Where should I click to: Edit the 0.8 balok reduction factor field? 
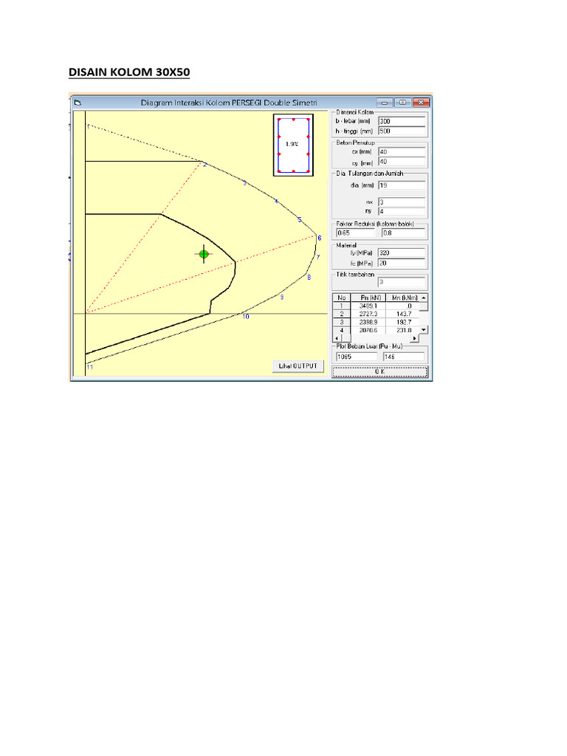click(x=404, y=233)
